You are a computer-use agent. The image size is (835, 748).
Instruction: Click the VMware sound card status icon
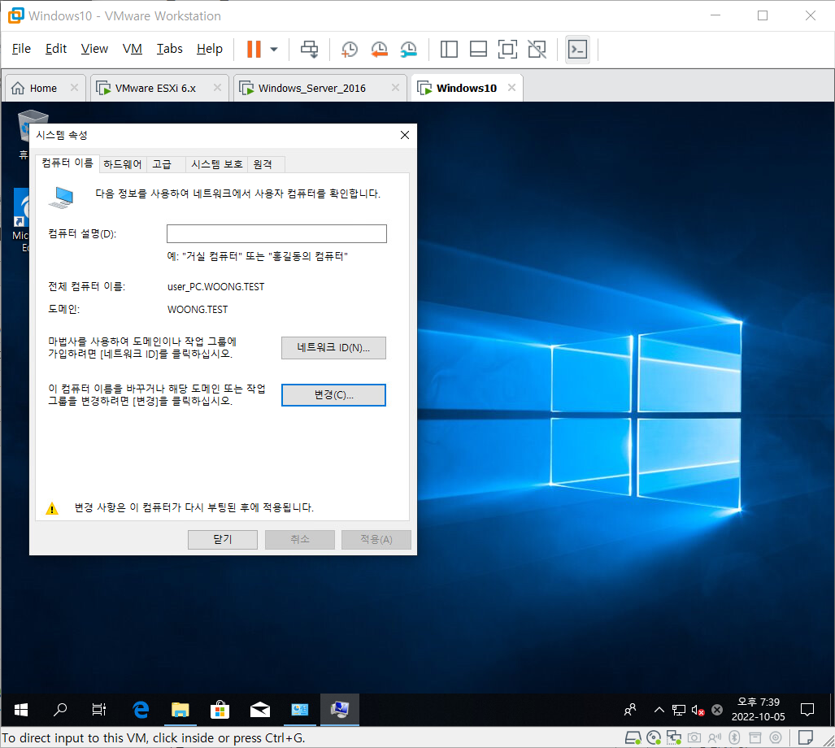(715, 737)
